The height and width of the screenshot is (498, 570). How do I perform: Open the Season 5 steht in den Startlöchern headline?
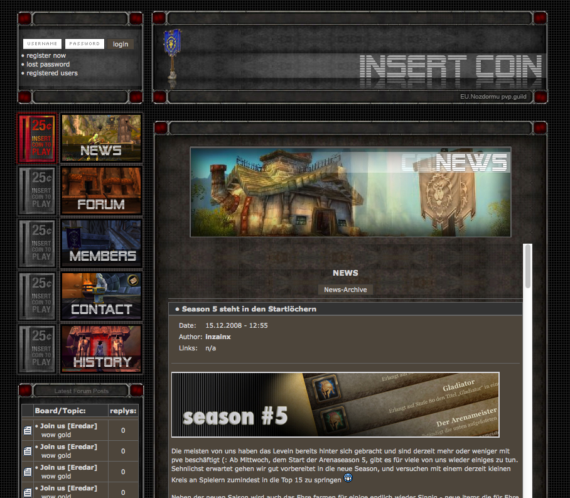[249, 309]
